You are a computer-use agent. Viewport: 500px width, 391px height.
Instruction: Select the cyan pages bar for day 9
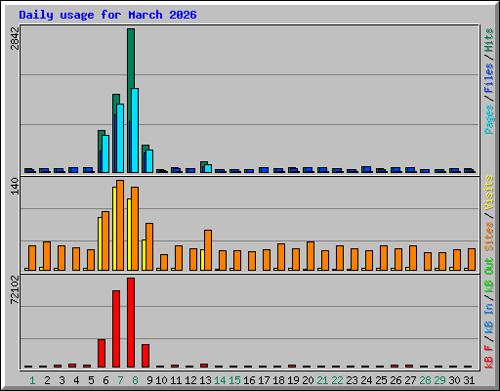point(149,161)
